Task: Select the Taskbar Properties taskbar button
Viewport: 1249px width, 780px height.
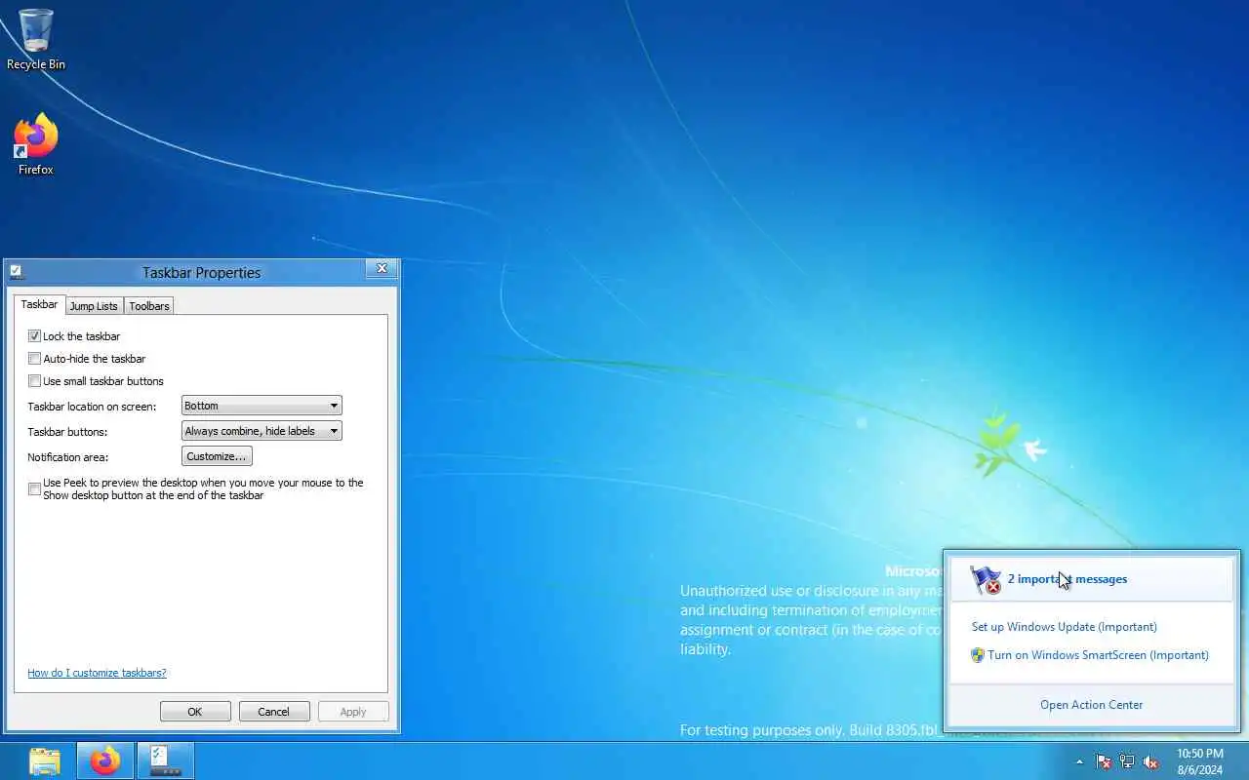Action: [x=166, y=760]
